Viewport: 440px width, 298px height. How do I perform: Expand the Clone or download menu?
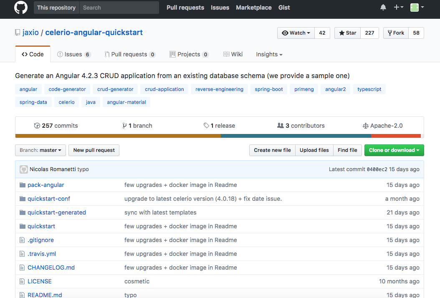pyautogui.click(x=394, y=150)
